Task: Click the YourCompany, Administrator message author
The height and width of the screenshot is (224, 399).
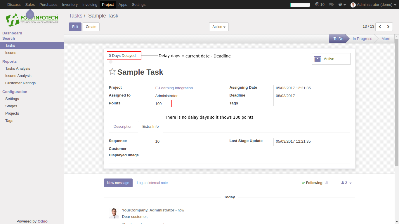Action: [x=148, y=210]
